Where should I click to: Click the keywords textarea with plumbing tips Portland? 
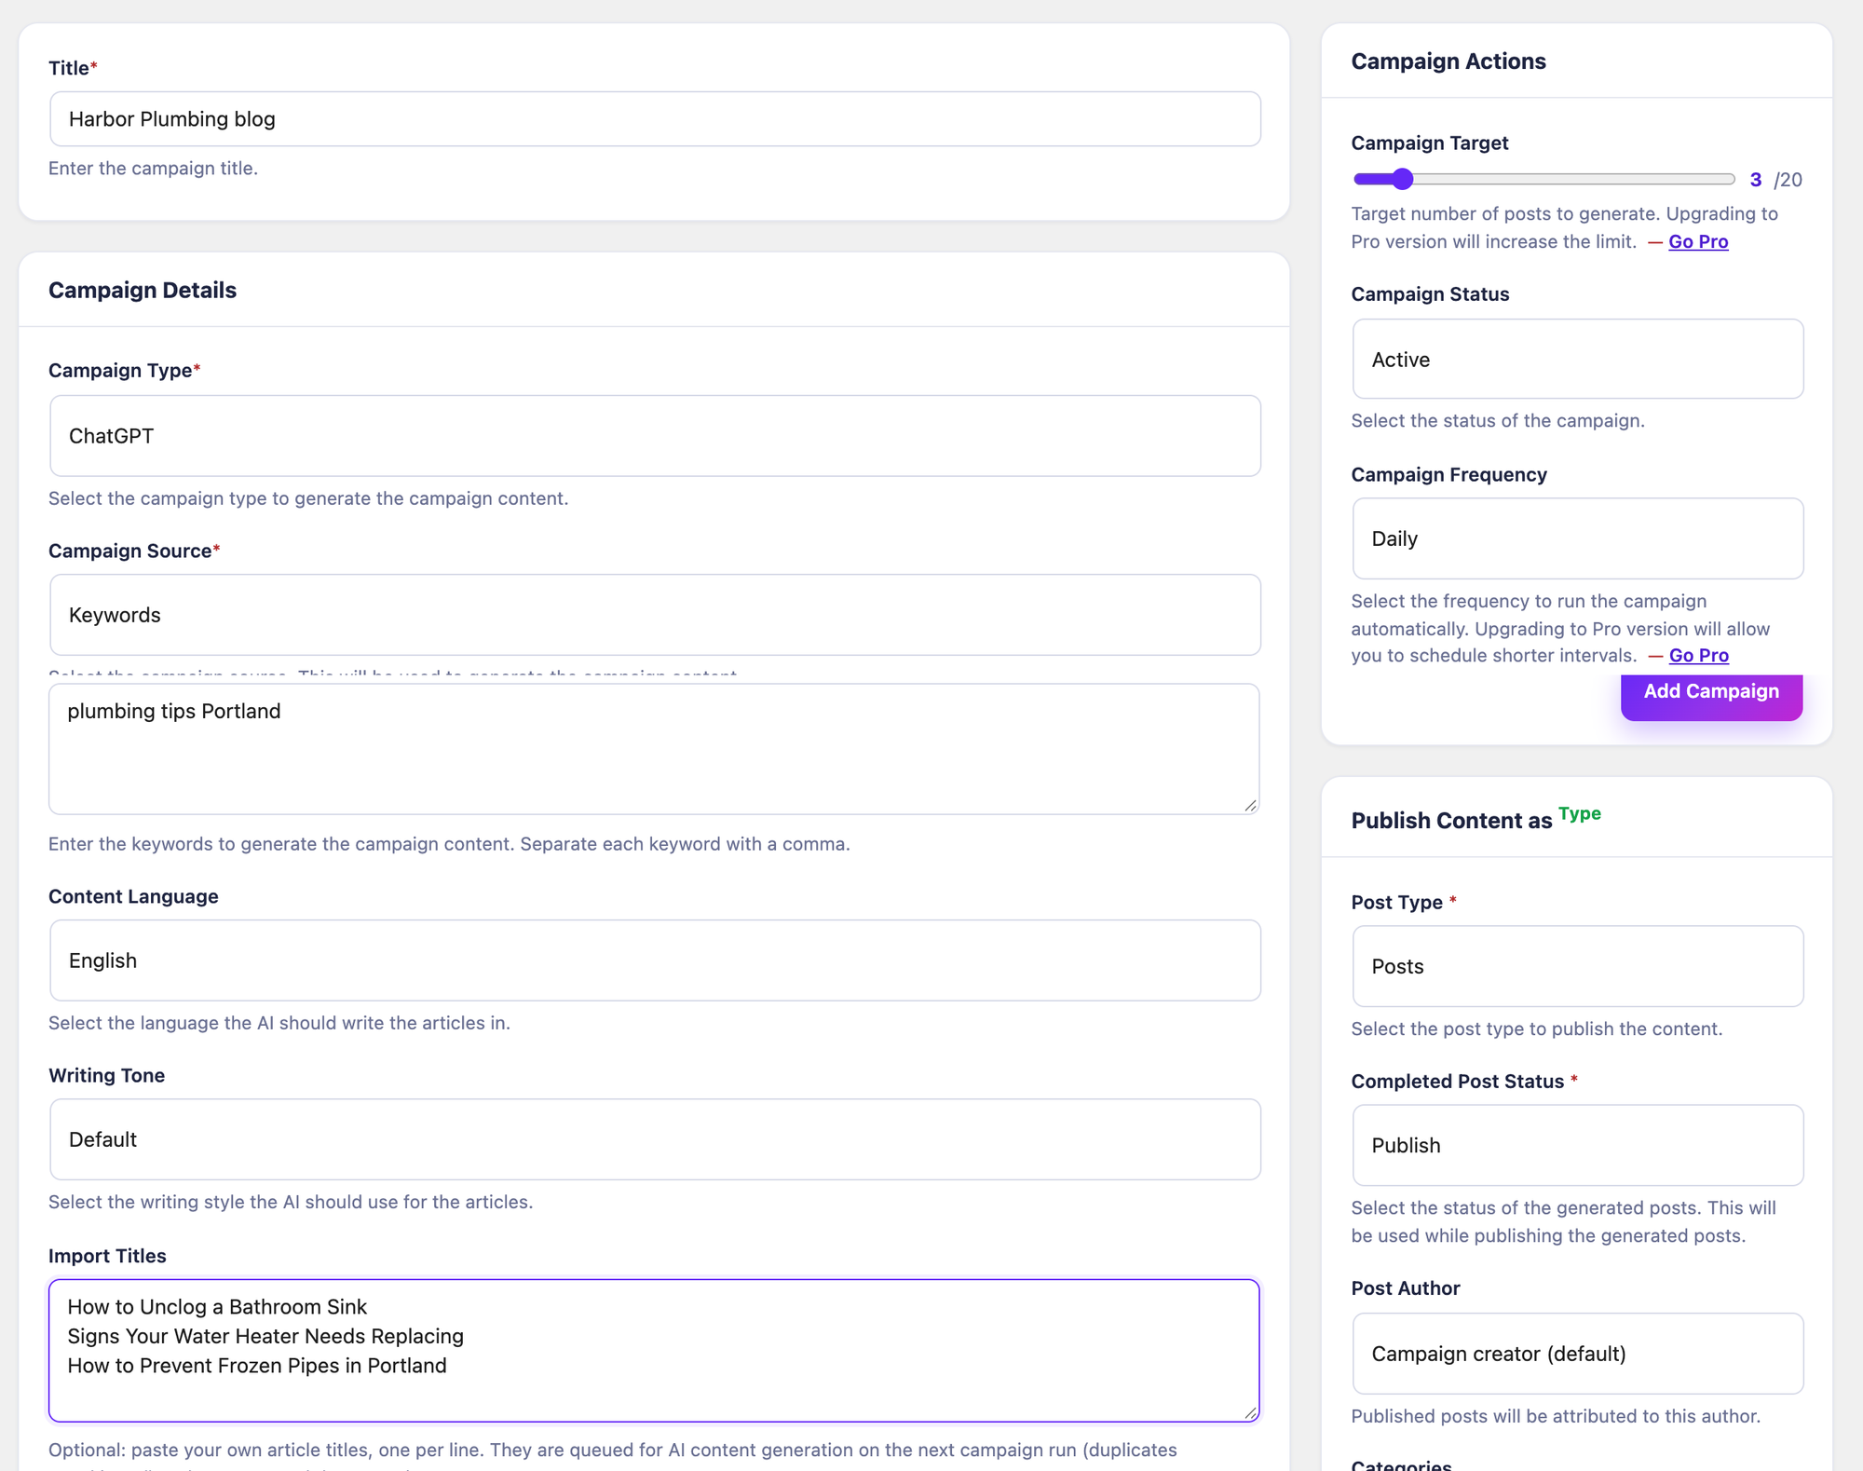coord(654,749)
